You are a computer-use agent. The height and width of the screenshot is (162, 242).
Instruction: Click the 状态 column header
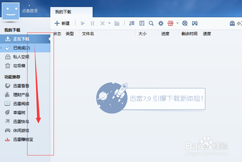[x=57, y=34]
